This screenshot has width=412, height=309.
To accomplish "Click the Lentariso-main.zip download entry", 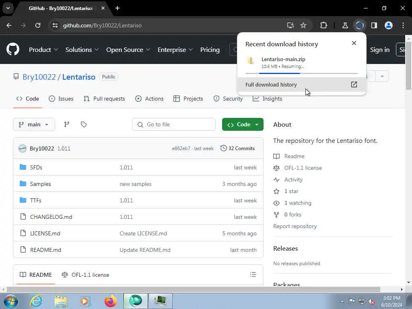I will pyautogui.click(x=302, y=62).
